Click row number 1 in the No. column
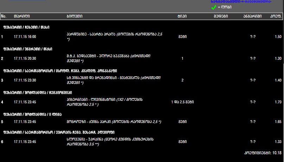Viewport: 284px width, 162px height. pos(2,37)
